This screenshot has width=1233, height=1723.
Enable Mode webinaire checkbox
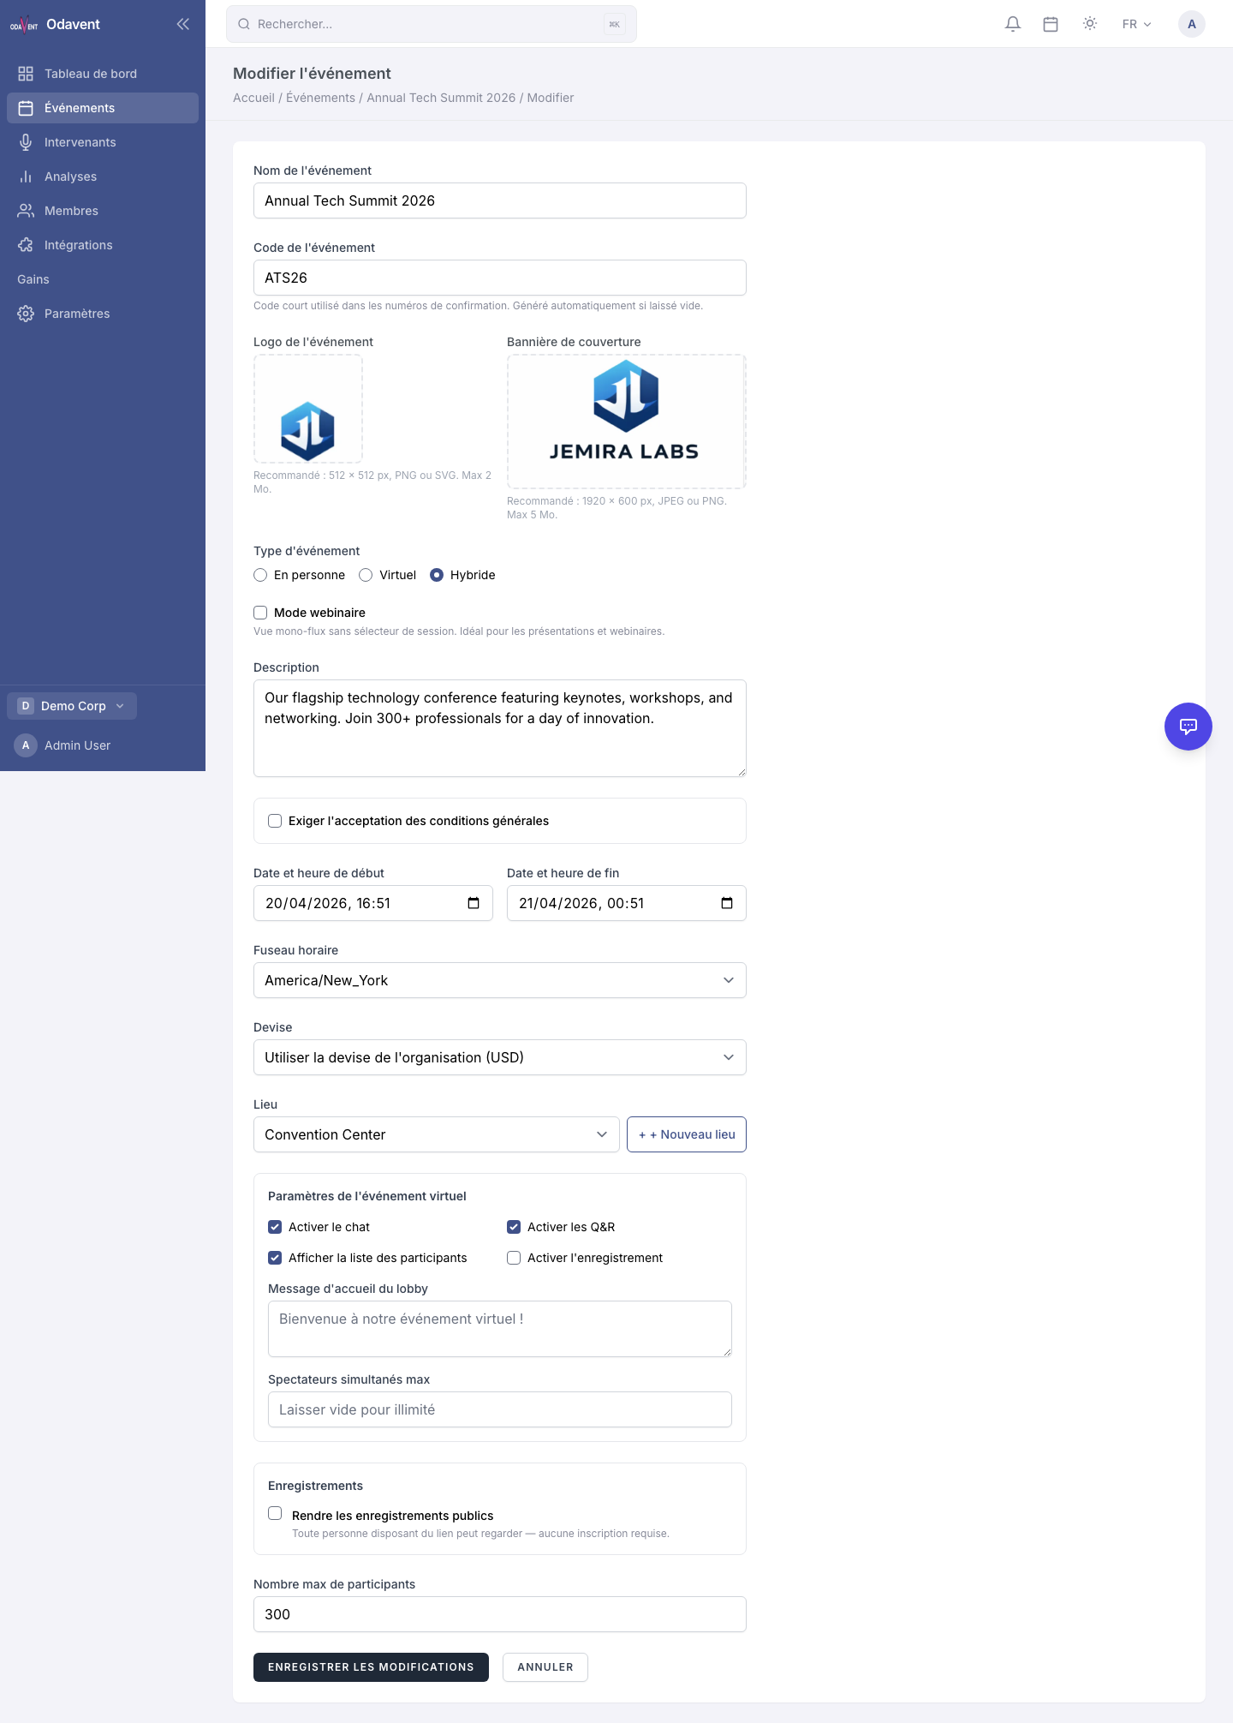[260, 613]
